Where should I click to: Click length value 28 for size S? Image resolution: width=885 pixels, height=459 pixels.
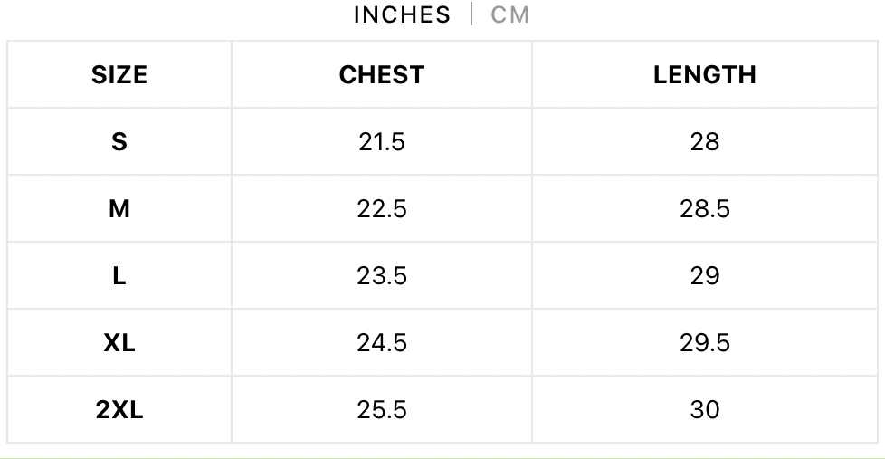[705, 142]
